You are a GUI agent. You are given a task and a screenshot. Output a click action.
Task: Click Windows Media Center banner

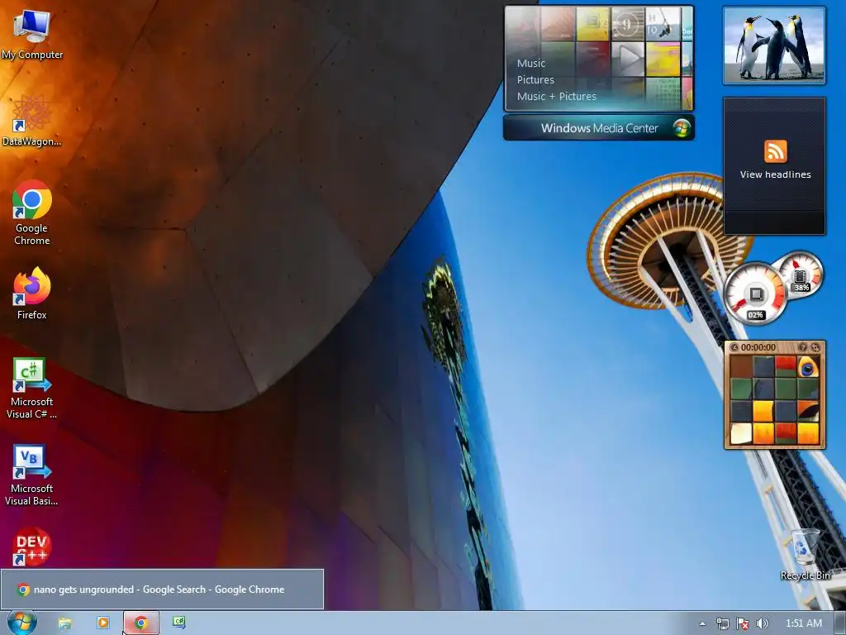pyautogui.click(x=599, y=128)
